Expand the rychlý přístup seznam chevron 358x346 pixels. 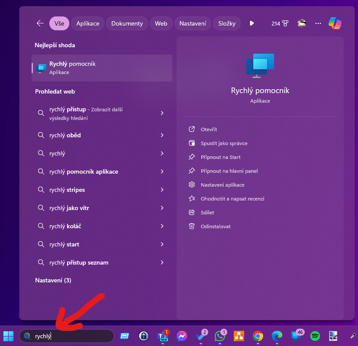coord(162,262)
